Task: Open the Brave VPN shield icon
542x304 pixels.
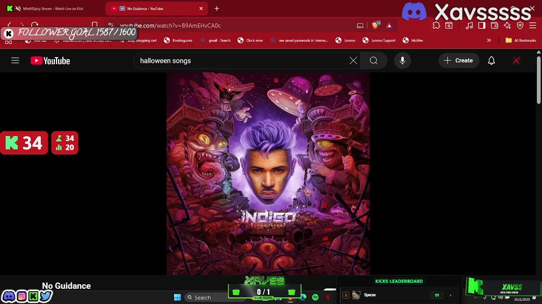Action: tap(520, 25)
